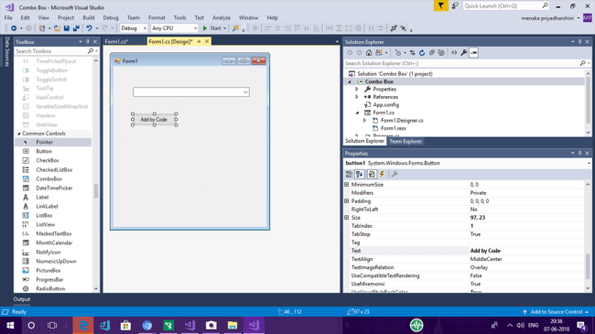Click the Undo toolbar icon

pos(89,28)
